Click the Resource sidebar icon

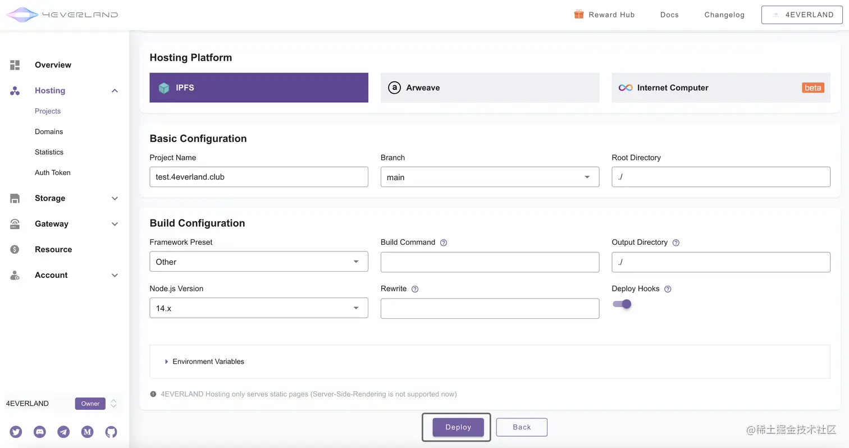click(x=15, y=249)
